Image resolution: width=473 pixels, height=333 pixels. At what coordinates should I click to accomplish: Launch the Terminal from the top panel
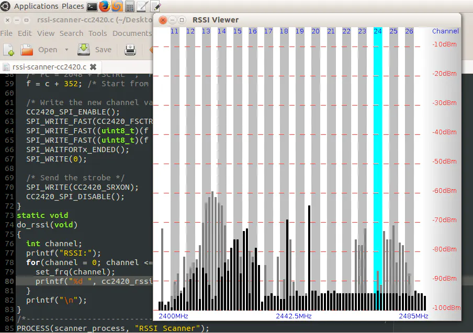point(92,6)
